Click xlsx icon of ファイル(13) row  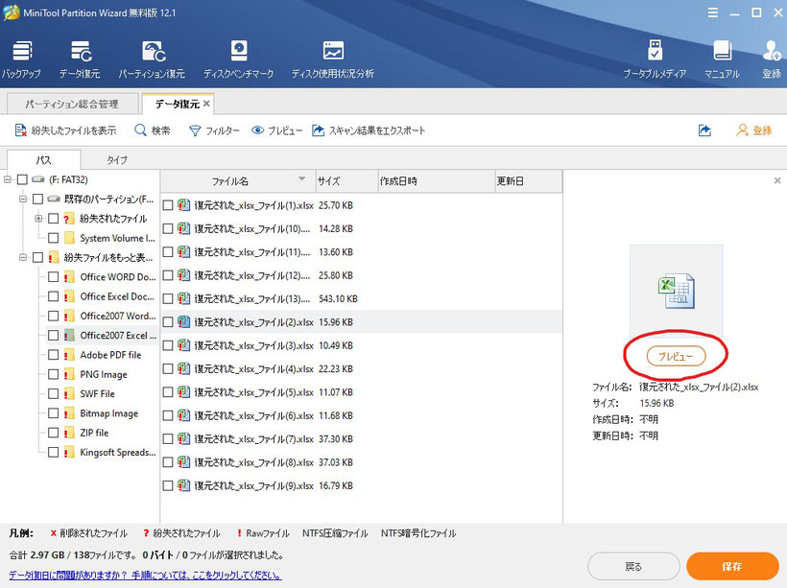pos(184,298)
